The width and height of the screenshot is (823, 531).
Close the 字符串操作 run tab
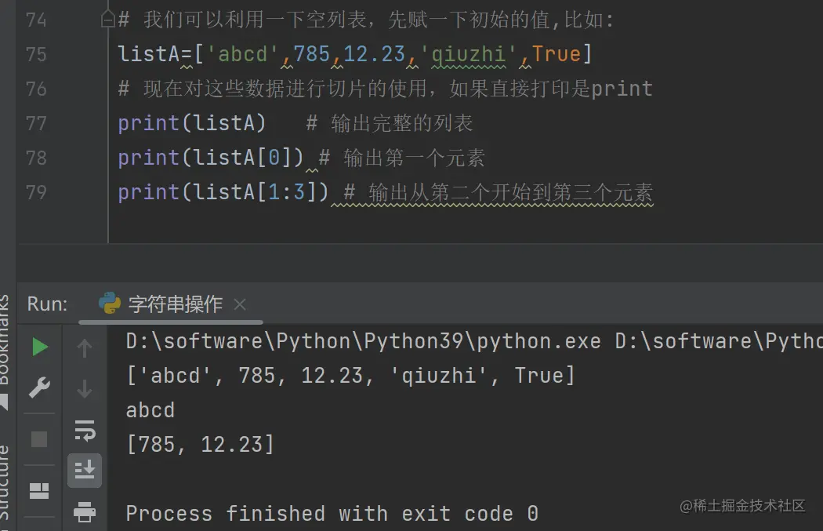[240, 304]
